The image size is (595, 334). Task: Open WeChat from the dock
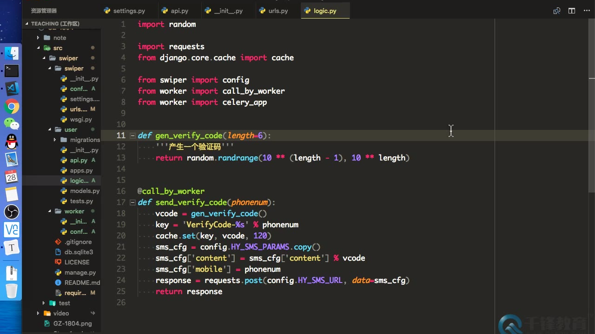(12, 124)
